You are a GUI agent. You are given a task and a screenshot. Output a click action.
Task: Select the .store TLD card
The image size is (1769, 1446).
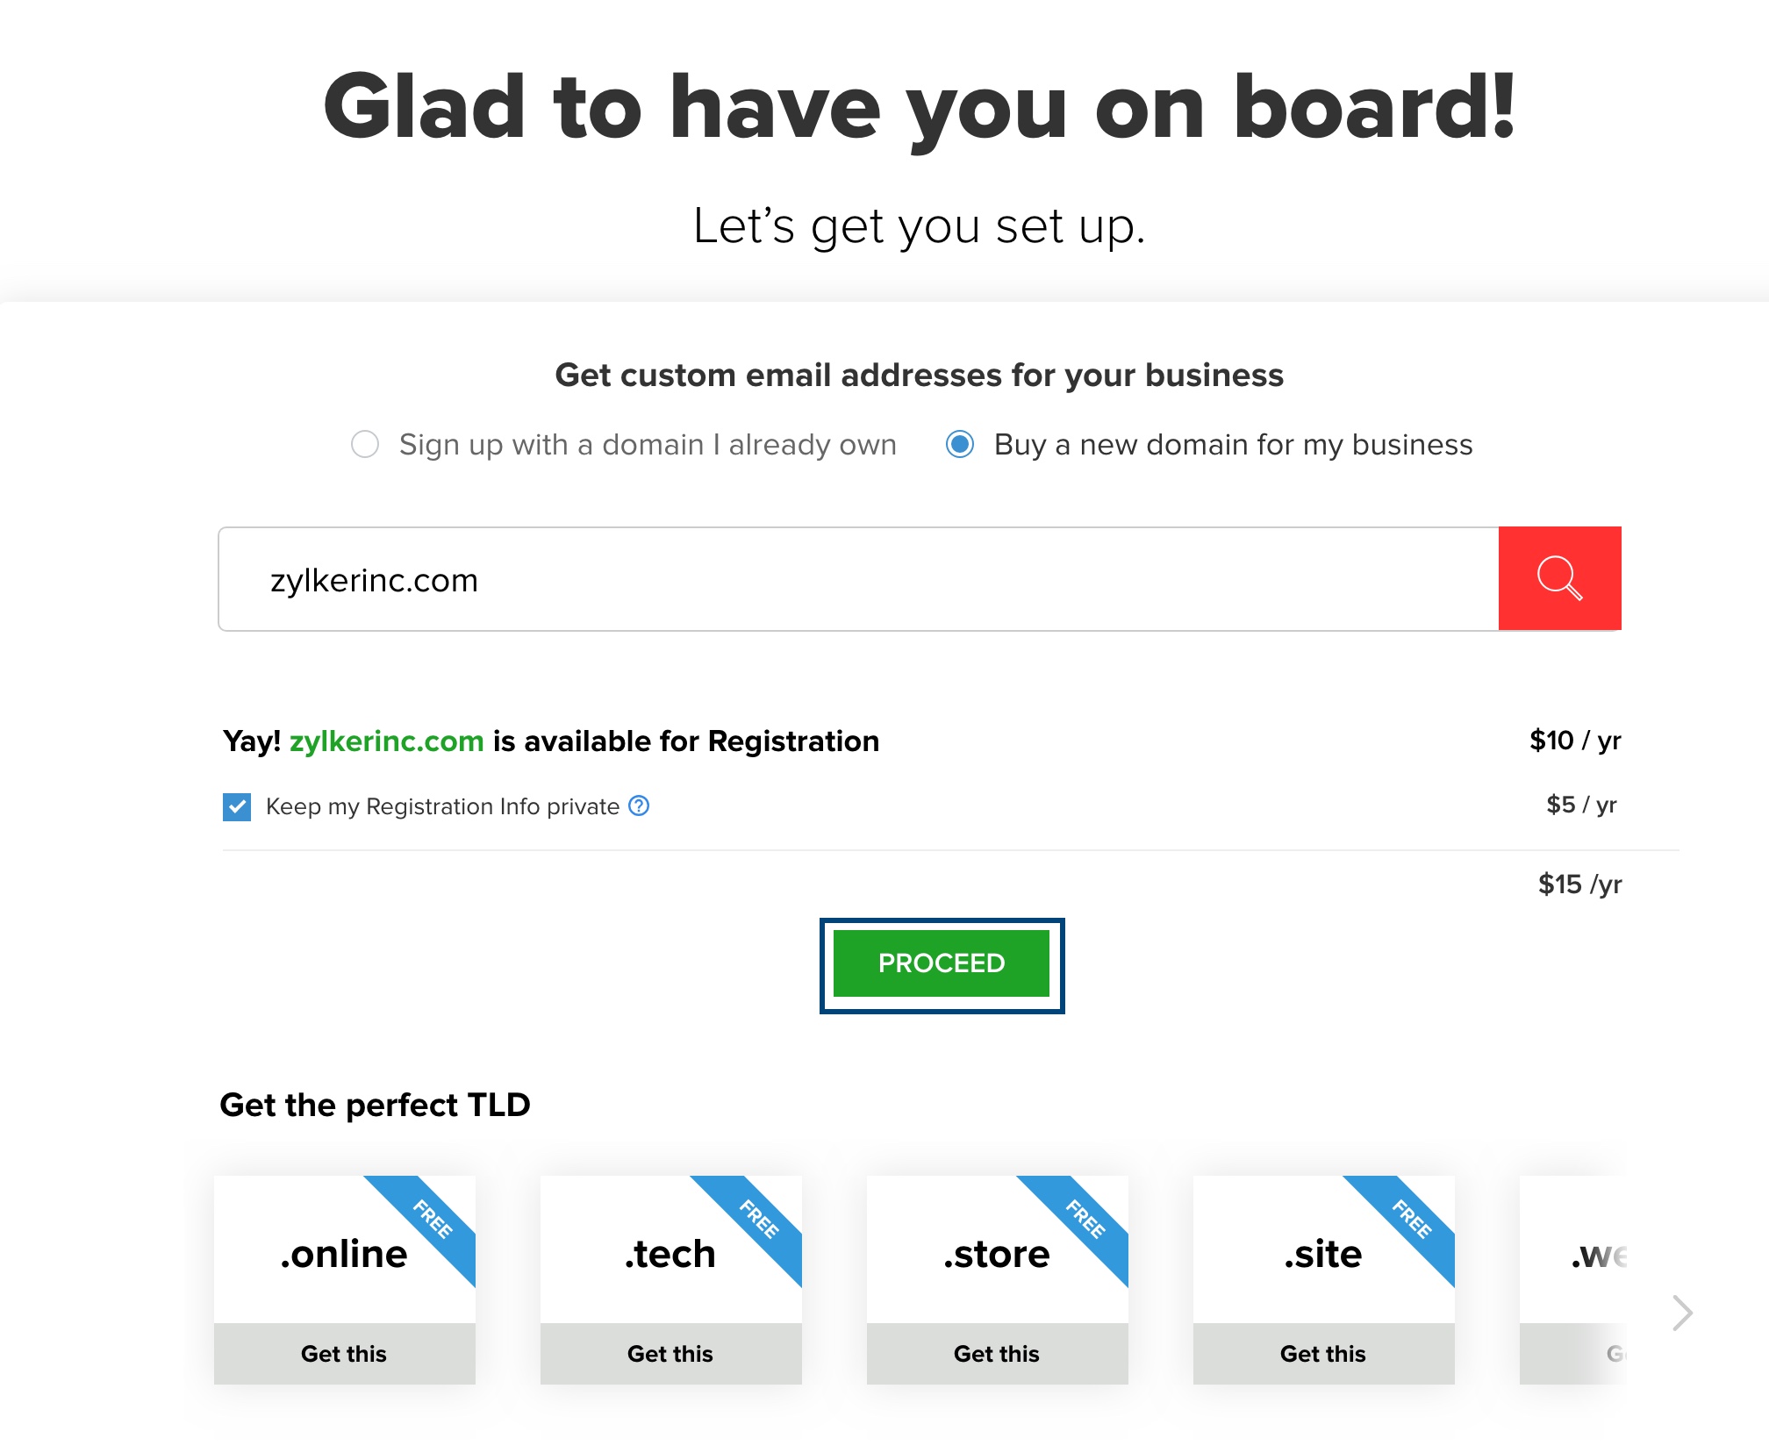[x=997, y=1255]
